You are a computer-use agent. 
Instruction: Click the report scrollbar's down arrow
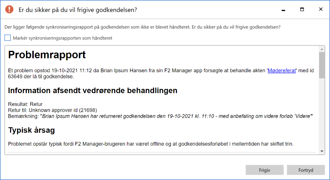[321, 151]
